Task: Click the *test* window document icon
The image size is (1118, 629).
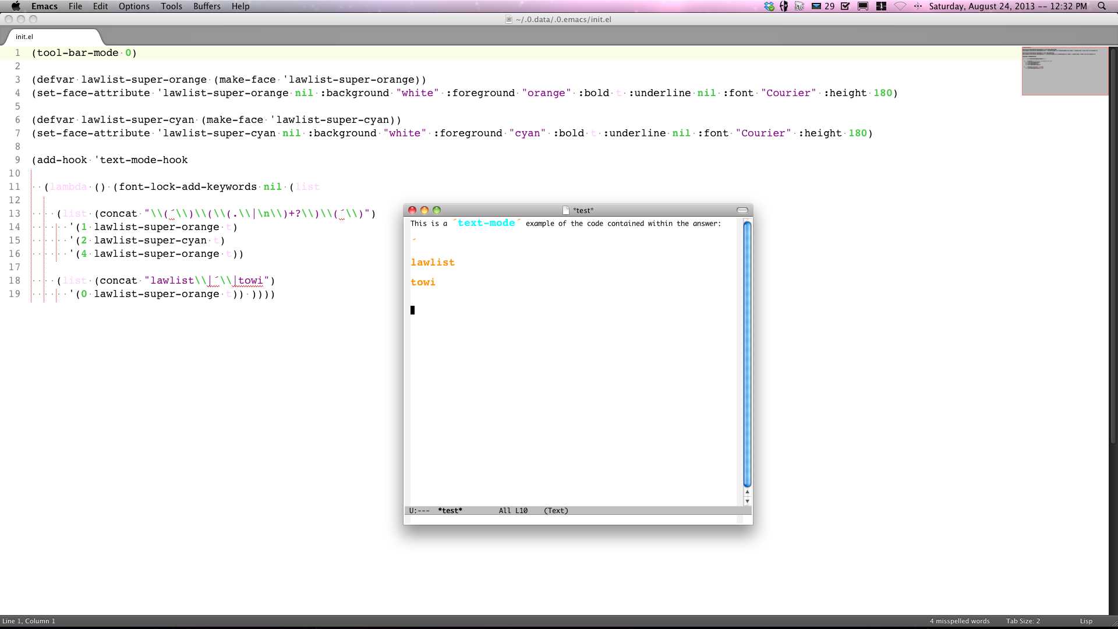Action: coord(565,210)
